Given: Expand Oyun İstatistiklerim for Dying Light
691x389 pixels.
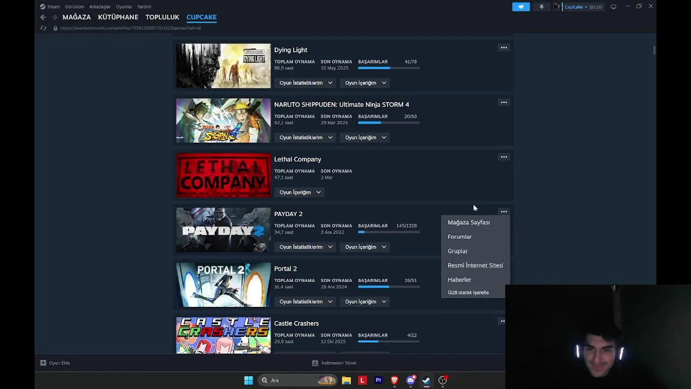Looking at the screenshot, I should (x=306, y=83).
